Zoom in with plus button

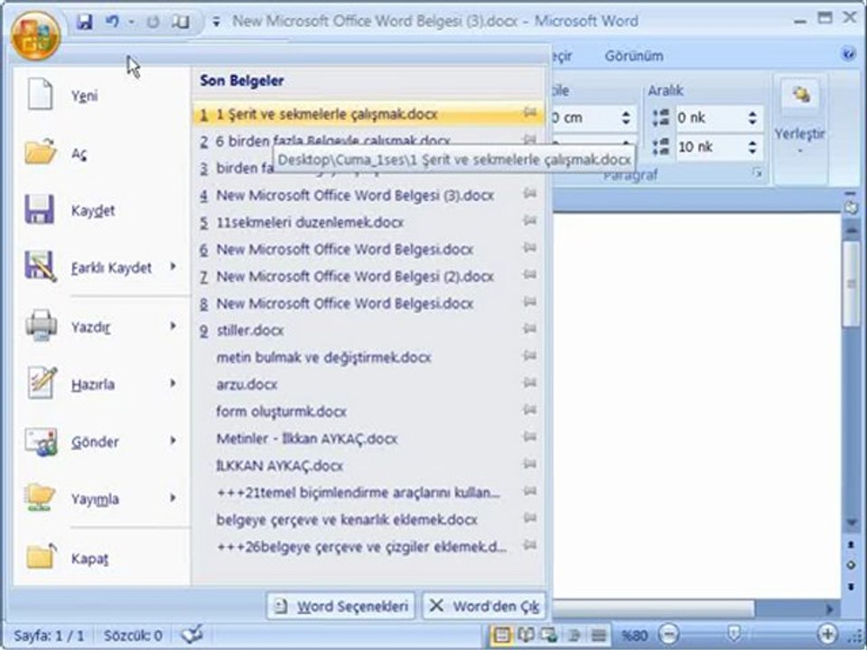pyautogui.click(x=827, y=635)
